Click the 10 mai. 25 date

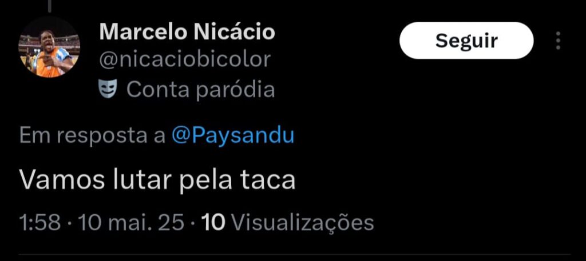click(x=130, y=223)
